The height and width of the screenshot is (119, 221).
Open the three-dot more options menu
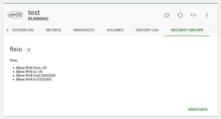(x=207, y=15)
